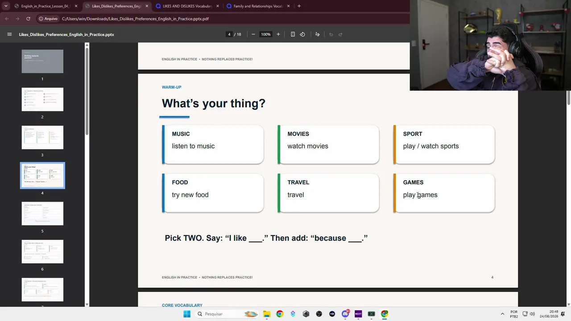Click the zoom in plus button
571x321 pixels.
278,34
